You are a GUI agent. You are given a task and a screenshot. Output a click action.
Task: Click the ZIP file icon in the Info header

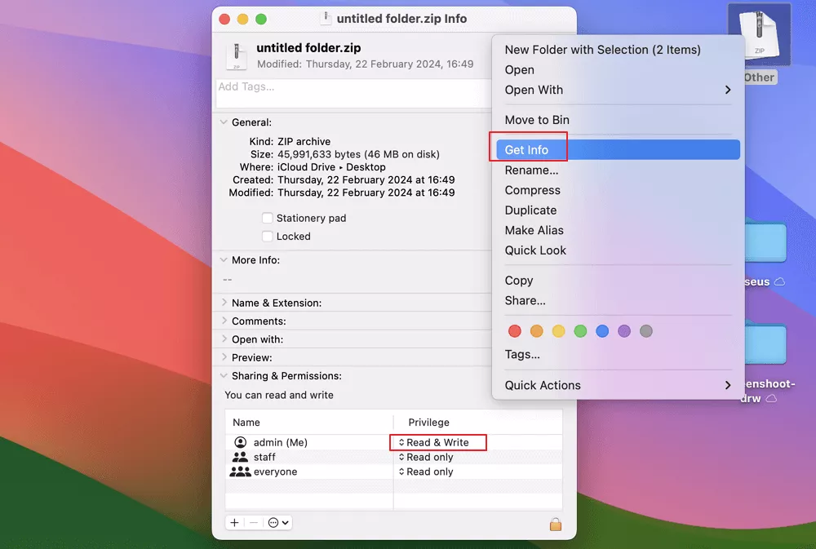click(x=237, y=55)
